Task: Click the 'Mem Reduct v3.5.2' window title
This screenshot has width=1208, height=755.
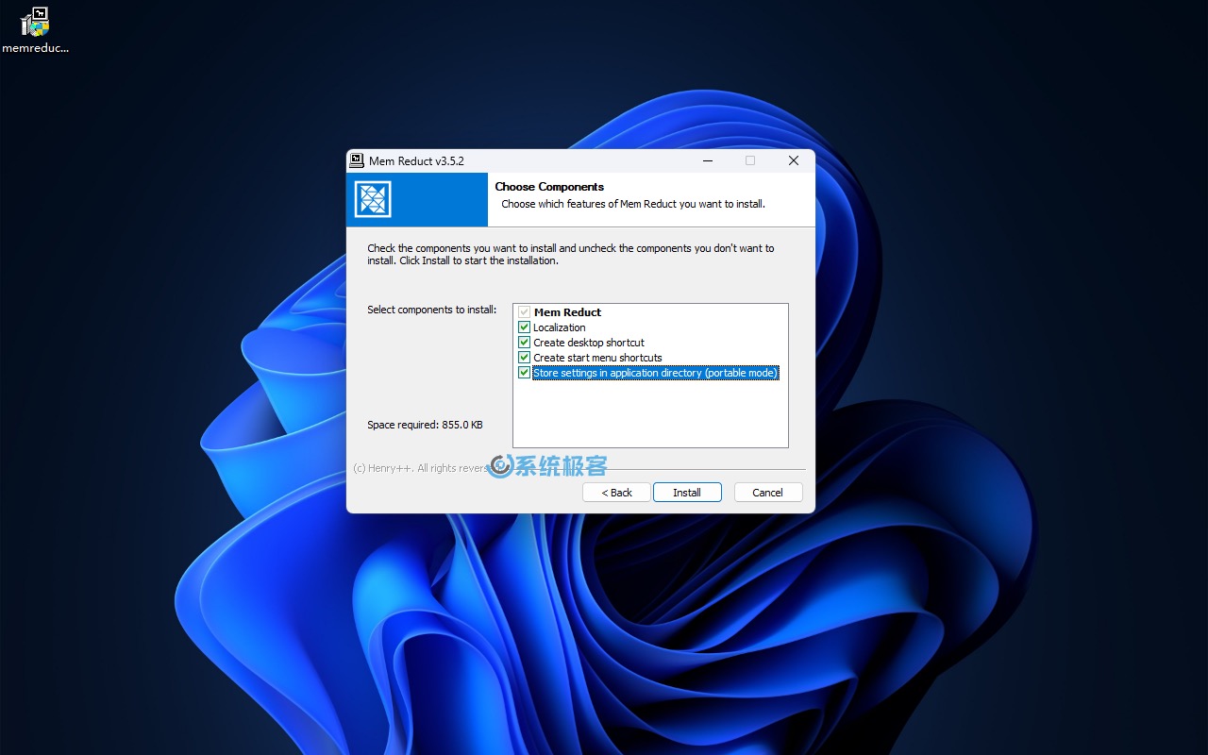Action: point(416,160)
